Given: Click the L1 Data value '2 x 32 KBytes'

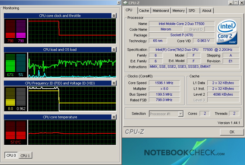Looking at the screenshot, I should [x=223, y=83].
